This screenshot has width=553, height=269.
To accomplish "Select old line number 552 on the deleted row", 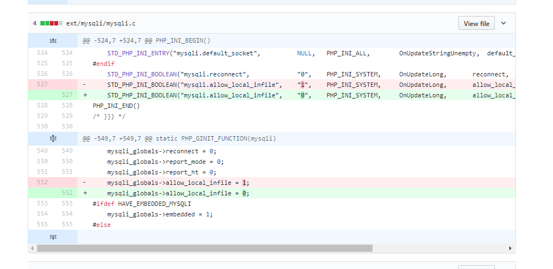I will [x=42, y=182].
